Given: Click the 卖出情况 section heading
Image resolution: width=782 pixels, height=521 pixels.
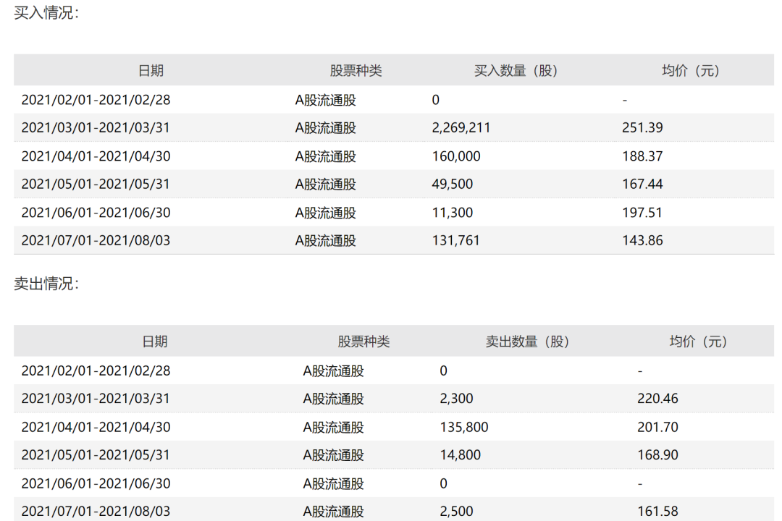Looking at the screenshot, I should coord(46,284).
